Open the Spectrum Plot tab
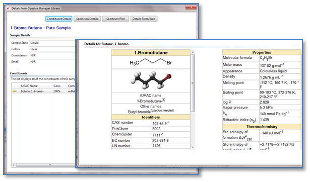The image size is (310, 182). point(115,19)
